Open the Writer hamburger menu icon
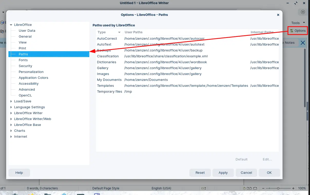This screenshot has height=195, width=310. pyautogui.click(x=303, y=12)
